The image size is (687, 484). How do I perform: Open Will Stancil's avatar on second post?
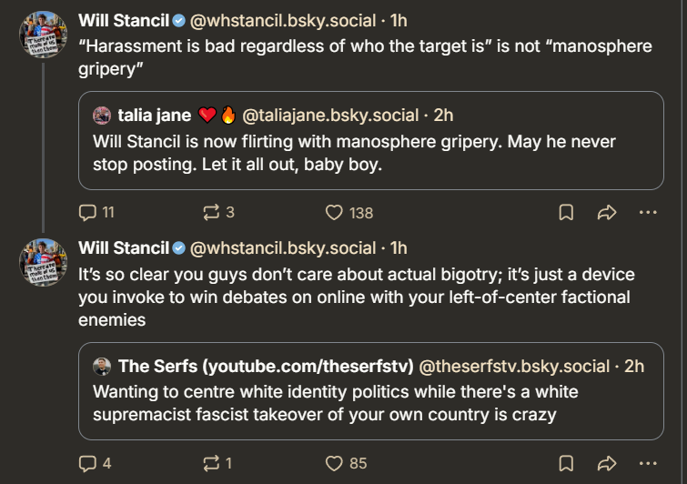coord(43,262)
